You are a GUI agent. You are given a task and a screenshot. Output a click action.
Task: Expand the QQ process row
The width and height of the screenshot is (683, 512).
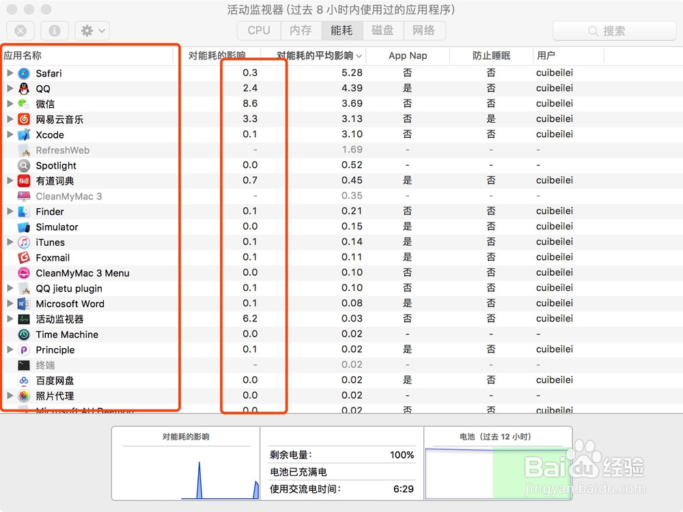coord(10,88)
